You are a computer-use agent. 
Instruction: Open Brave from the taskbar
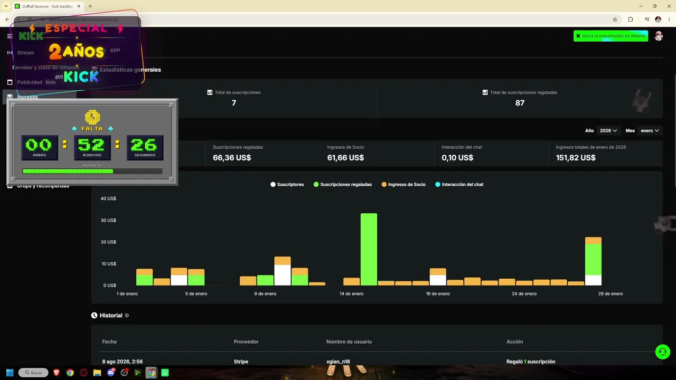(x=57, y=373)
